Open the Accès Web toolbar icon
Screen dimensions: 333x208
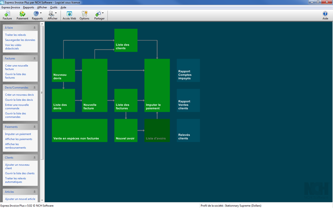pyautogui.click(x=69, y=15)
